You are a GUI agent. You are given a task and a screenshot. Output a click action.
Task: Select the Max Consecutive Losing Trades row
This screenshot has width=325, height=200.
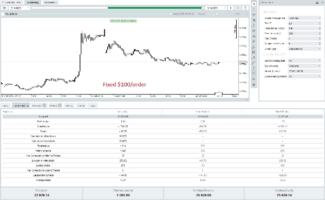[162, 170]
